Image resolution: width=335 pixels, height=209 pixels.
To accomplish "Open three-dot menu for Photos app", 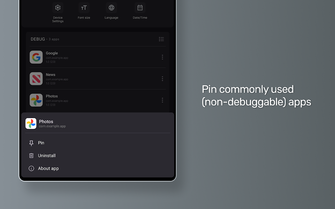I will click(163, 100).
